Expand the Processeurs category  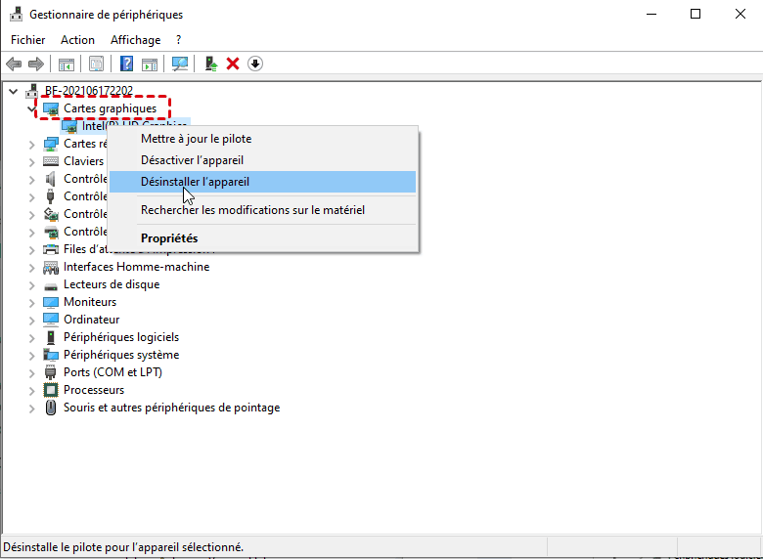pyautogui.click(x=31, y=390)
